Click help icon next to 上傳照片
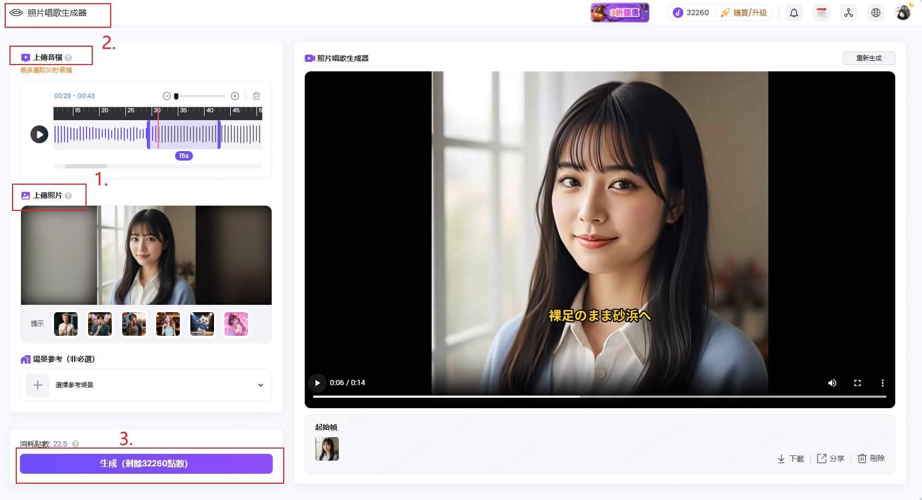Viewport: 922px width, 500px height. coord(68,196)
